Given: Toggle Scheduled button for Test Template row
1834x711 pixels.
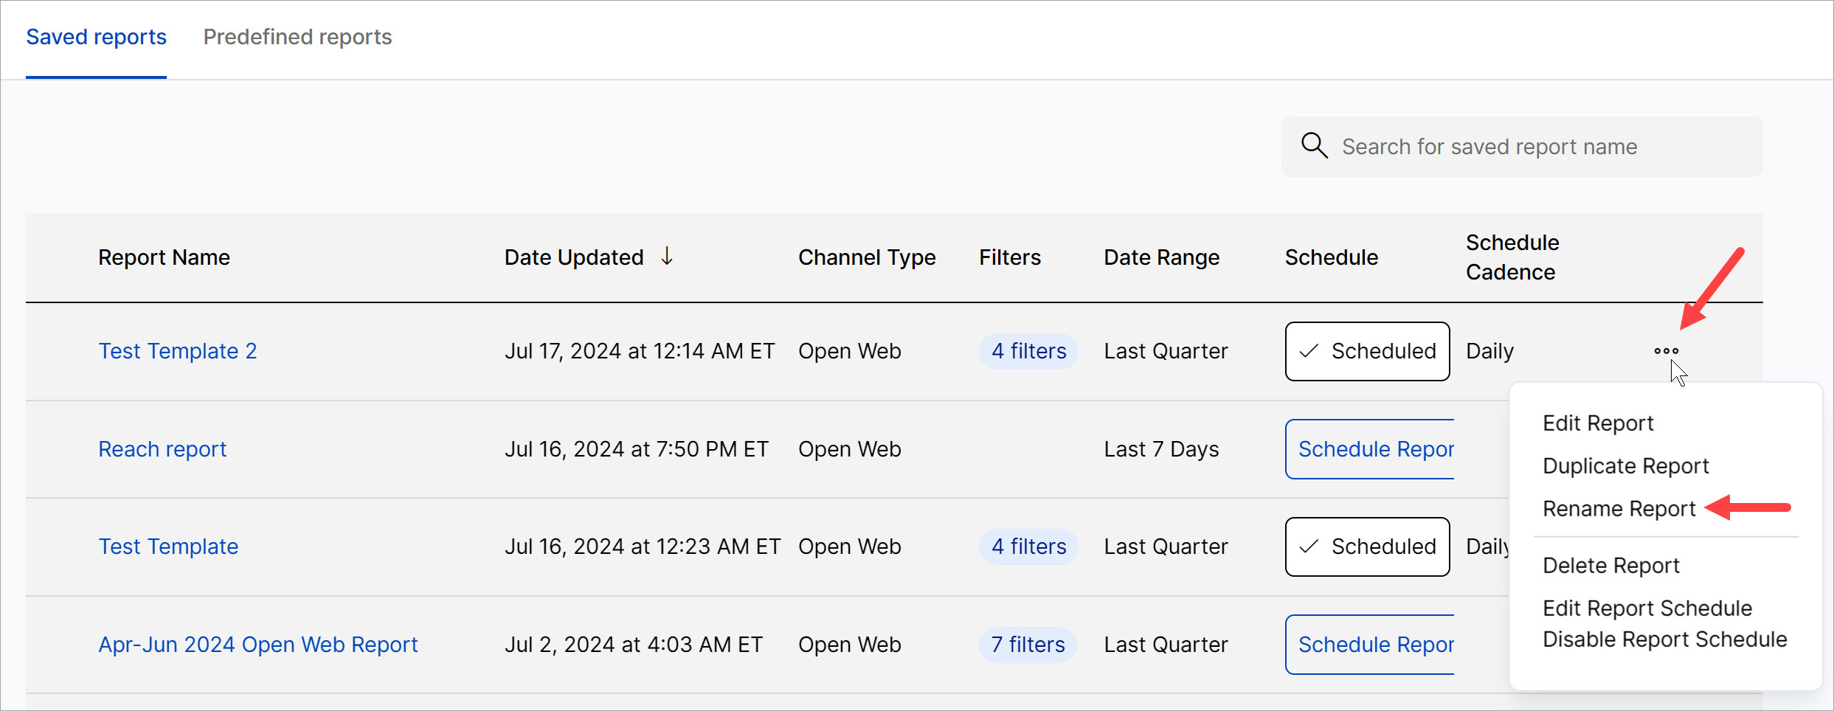Looking at the screenshot, I should tap(1367, 547).
